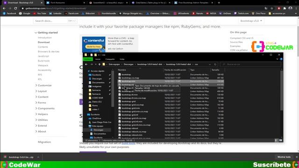Go back in Chrome browser
299x168 pixels.
(x=4, y=8)
